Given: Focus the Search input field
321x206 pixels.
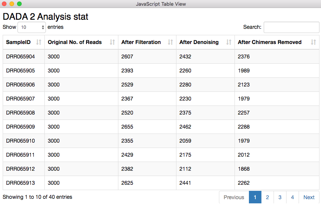Looking at the screenshot, I should coord(291,27).
